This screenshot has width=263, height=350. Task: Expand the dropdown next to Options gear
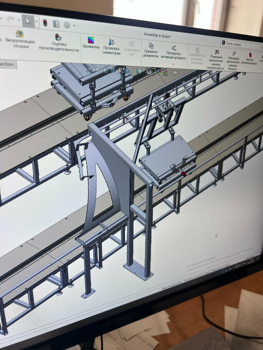[x=74, y=26]
